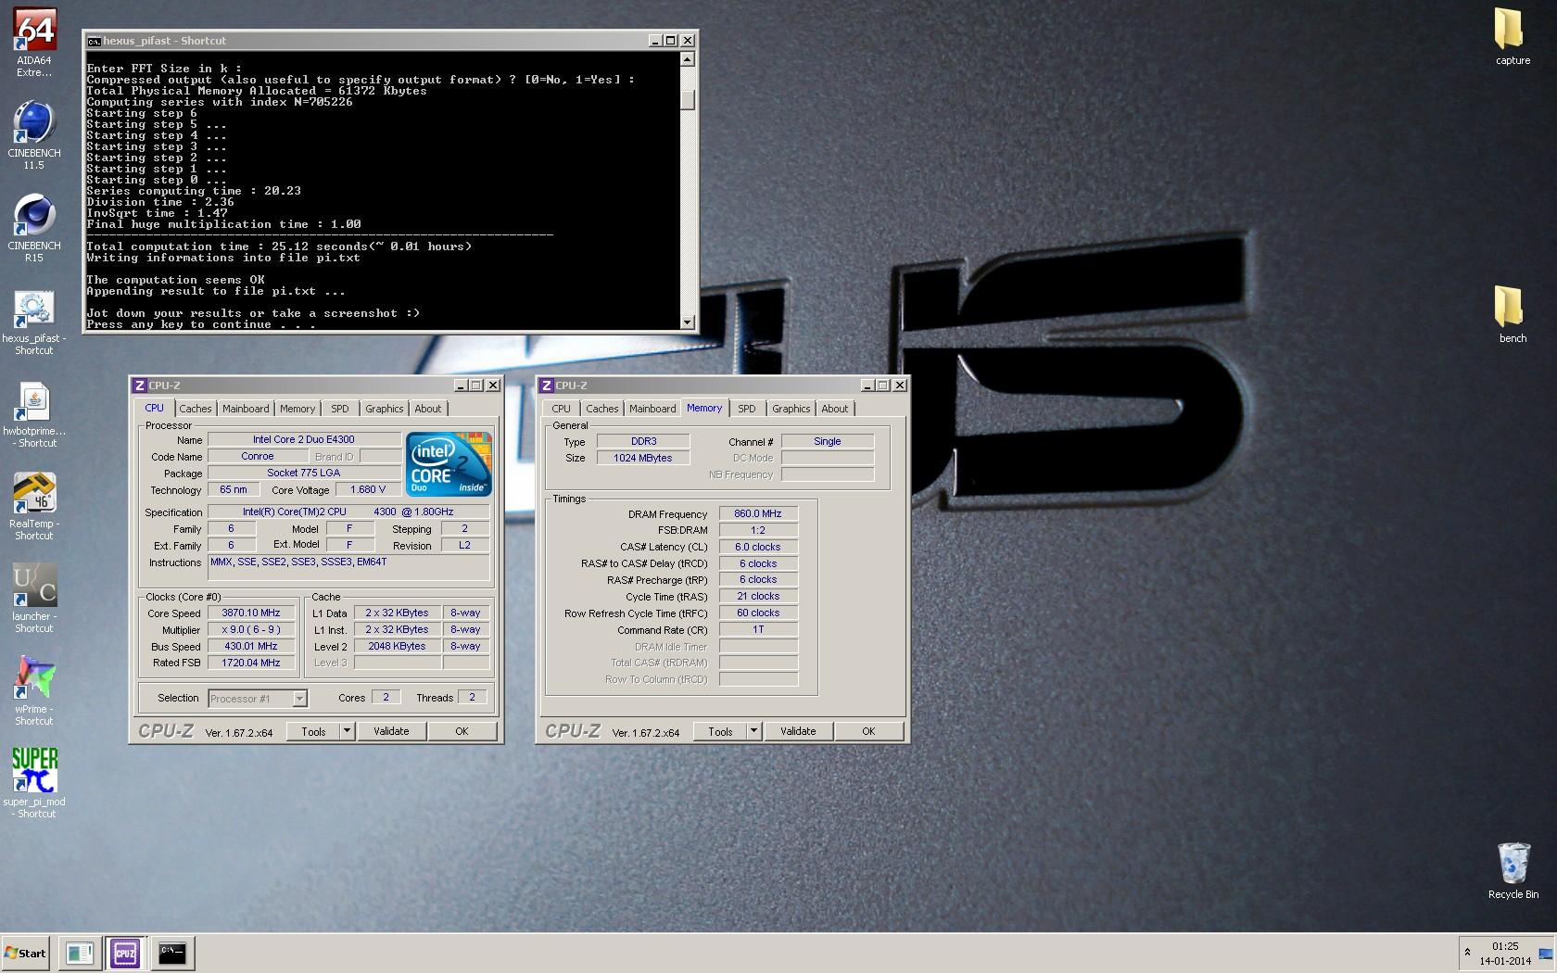Switch to the Caches tab in left CPU-Z window
Image resolution: width=1557 pixels, height=973 pixels.
pyautogui.click(x=196, y=409)
